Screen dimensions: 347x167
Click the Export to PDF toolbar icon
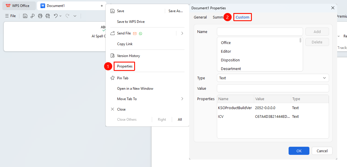[x=33, y=16]
